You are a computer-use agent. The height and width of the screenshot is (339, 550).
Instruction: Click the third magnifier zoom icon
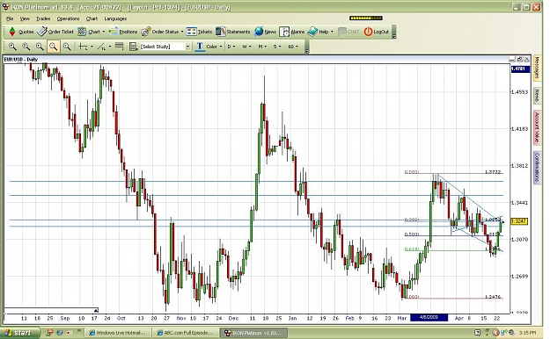coord(40,47)
